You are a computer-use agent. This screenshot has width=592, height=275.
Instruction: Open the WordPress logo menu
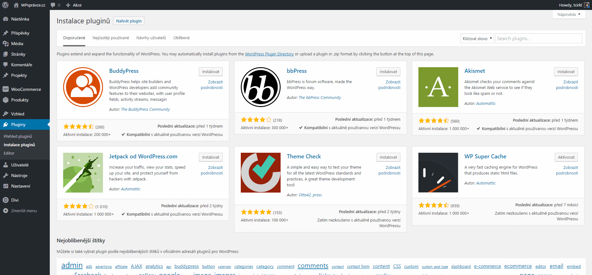5,5
